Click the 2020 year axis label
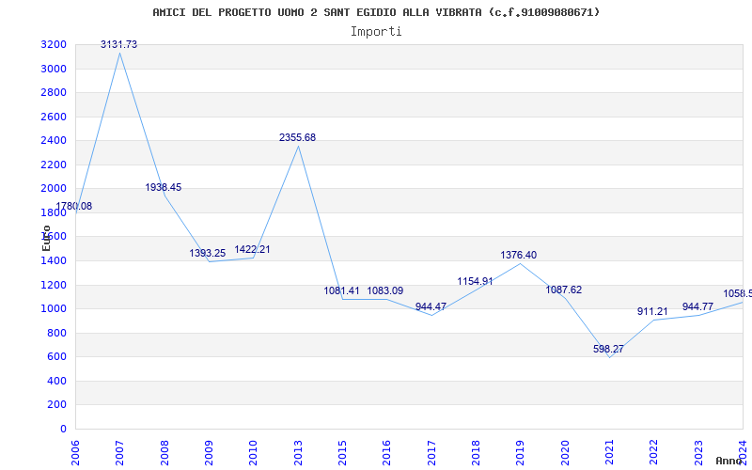752x470 pixels. click(565, 453)
